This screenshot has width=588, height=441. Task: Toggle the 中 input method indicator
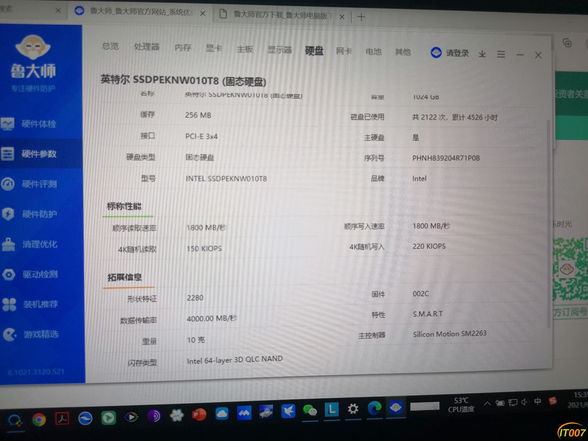(537, 401)
